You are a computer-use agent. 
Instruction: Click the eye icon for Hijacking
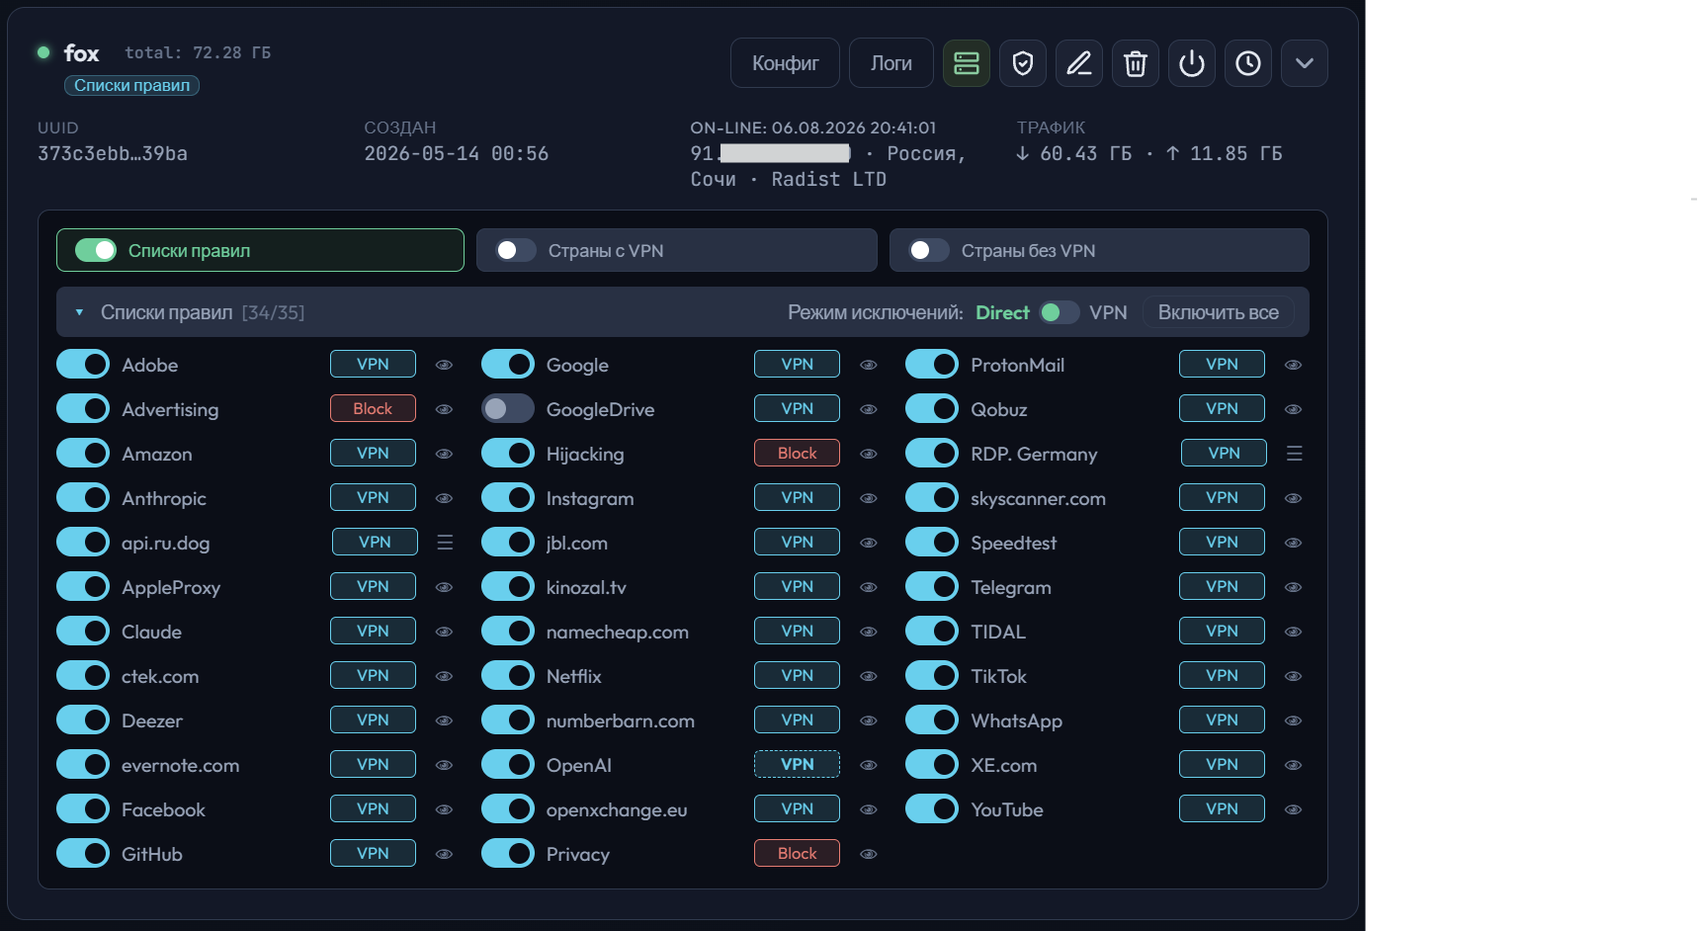[869, 454]
